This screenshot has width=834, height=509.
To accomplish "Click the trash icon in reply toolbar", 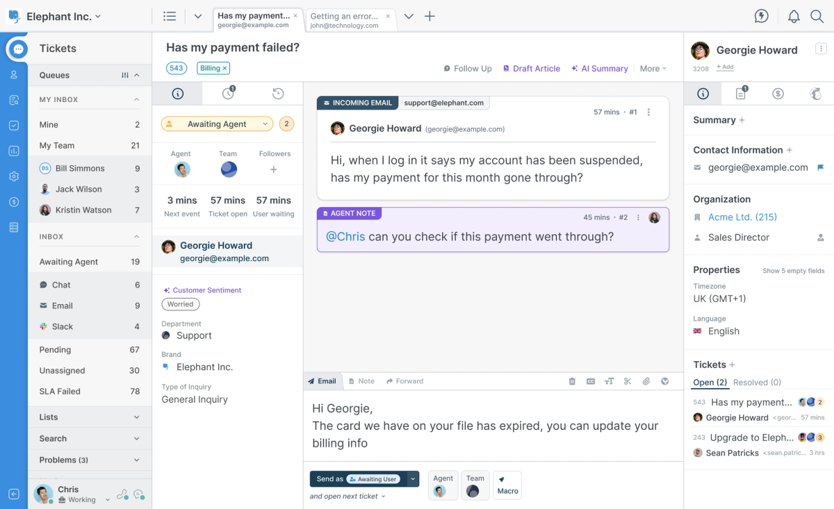I will click(572, 381).
